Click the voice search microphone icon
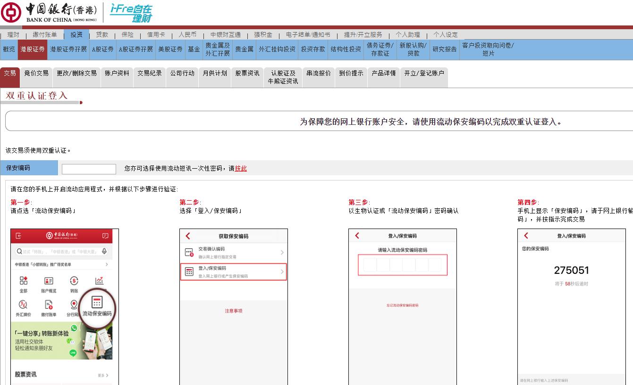Screen dimensions: 633x385 (104, 251)
